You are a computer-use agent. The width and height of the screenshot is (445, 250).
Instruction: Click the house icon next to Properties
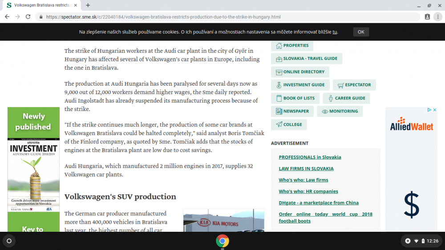click(x=279, y=46)
